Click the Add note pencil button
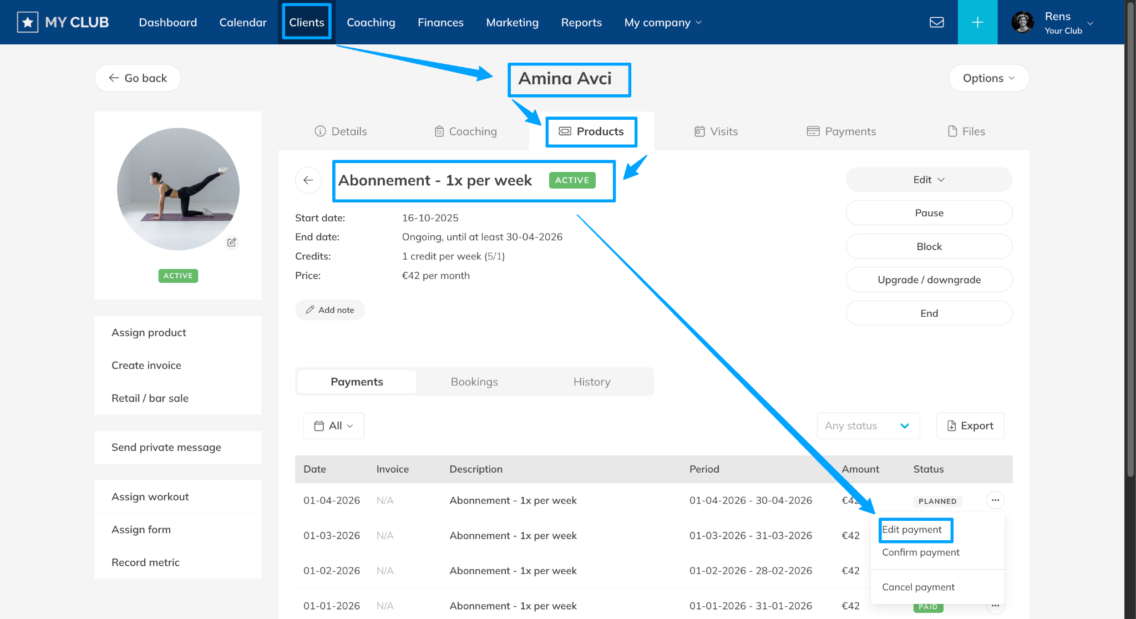The width and height of the screenshot is (1136, 619). 330,310
